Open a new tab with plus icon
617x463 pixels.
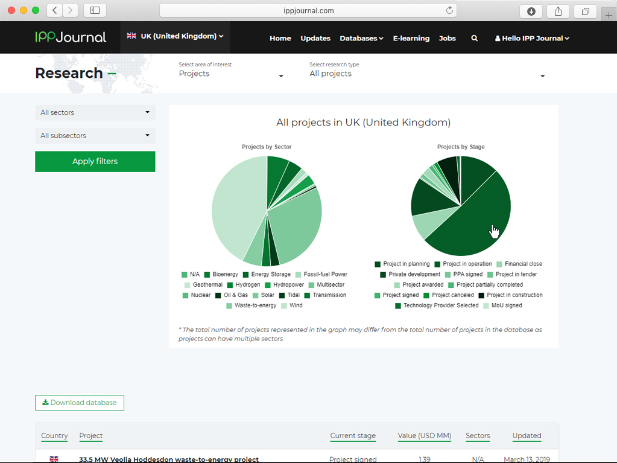(609, 15)
